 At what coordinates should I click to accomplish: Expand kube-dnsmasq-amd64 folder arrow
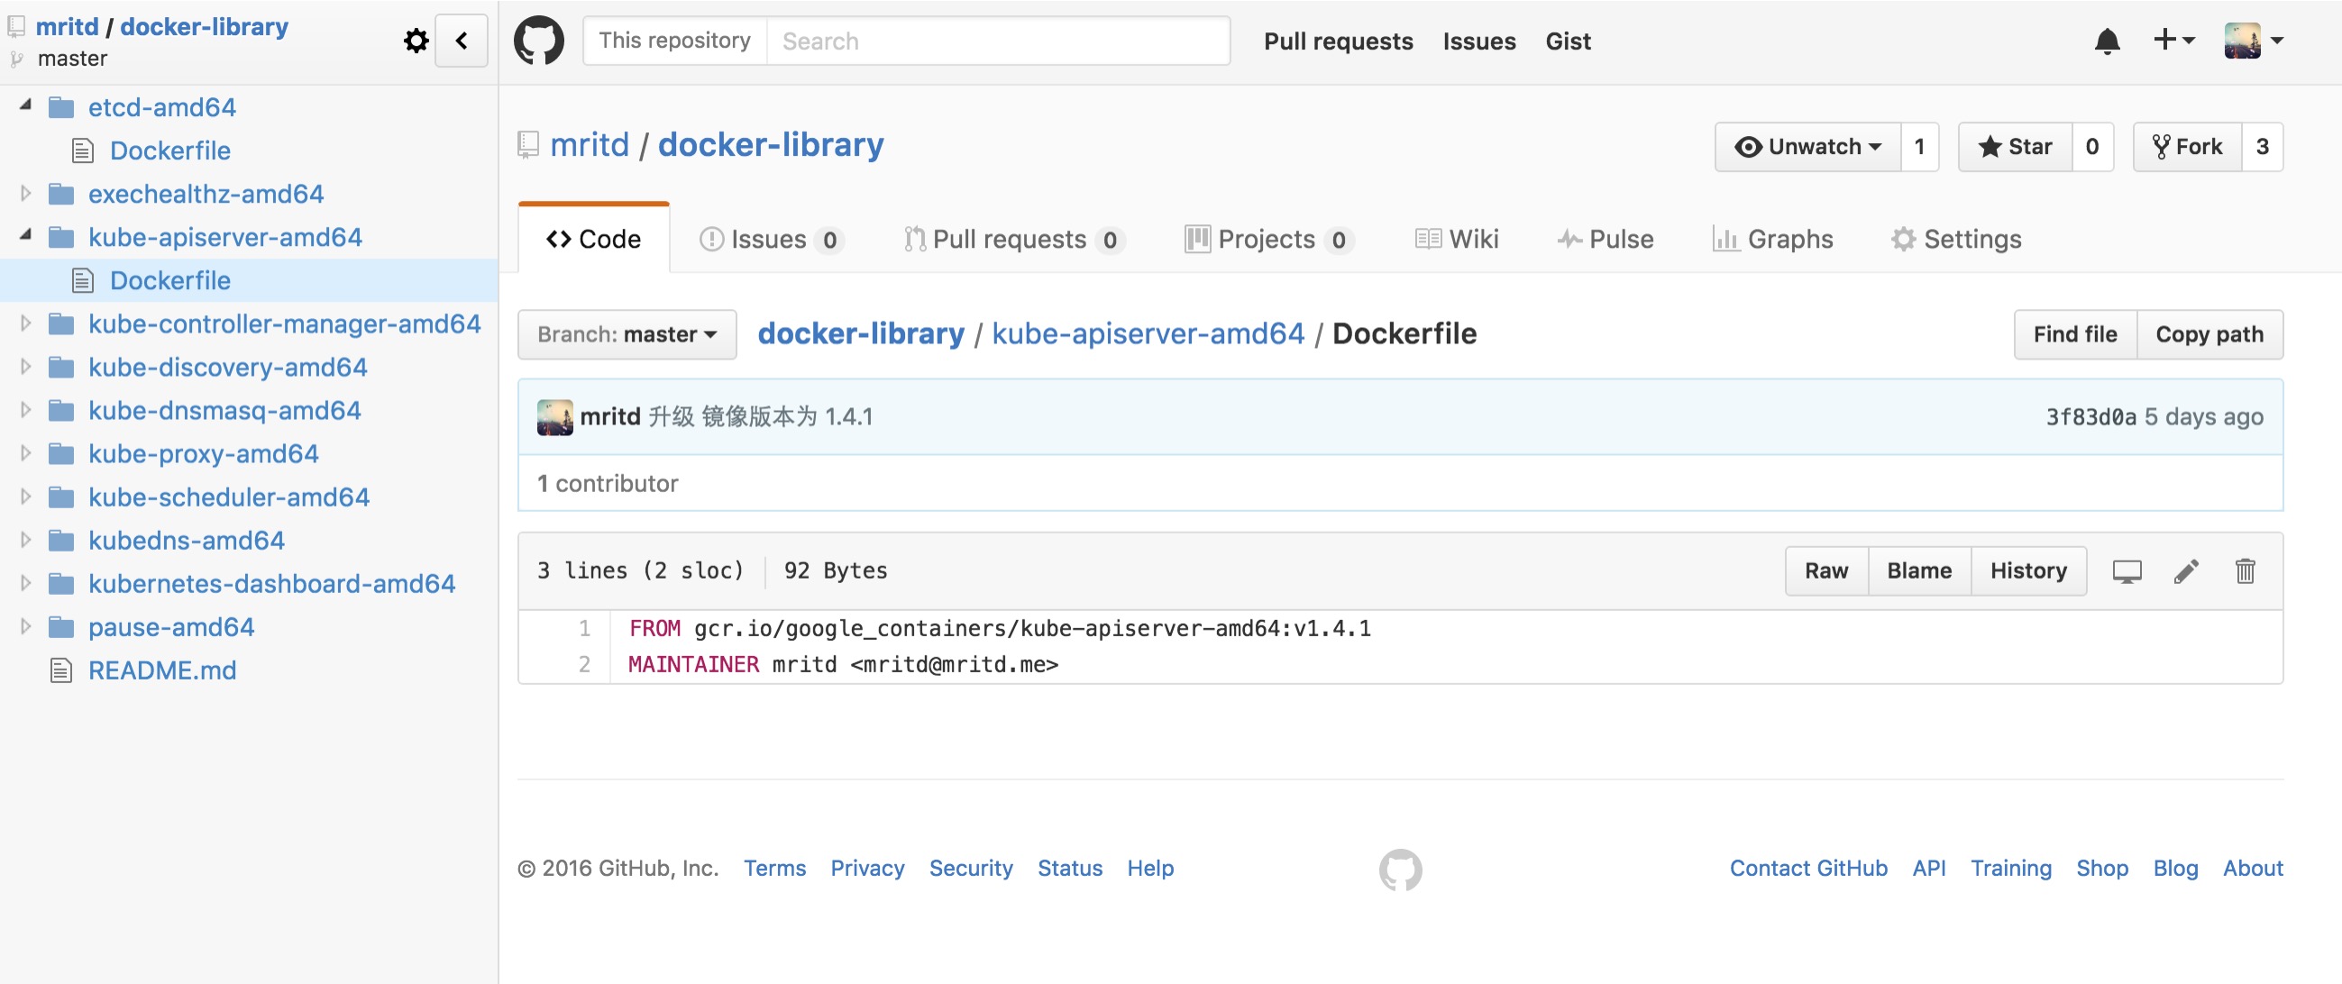click(x=25, y=410)
